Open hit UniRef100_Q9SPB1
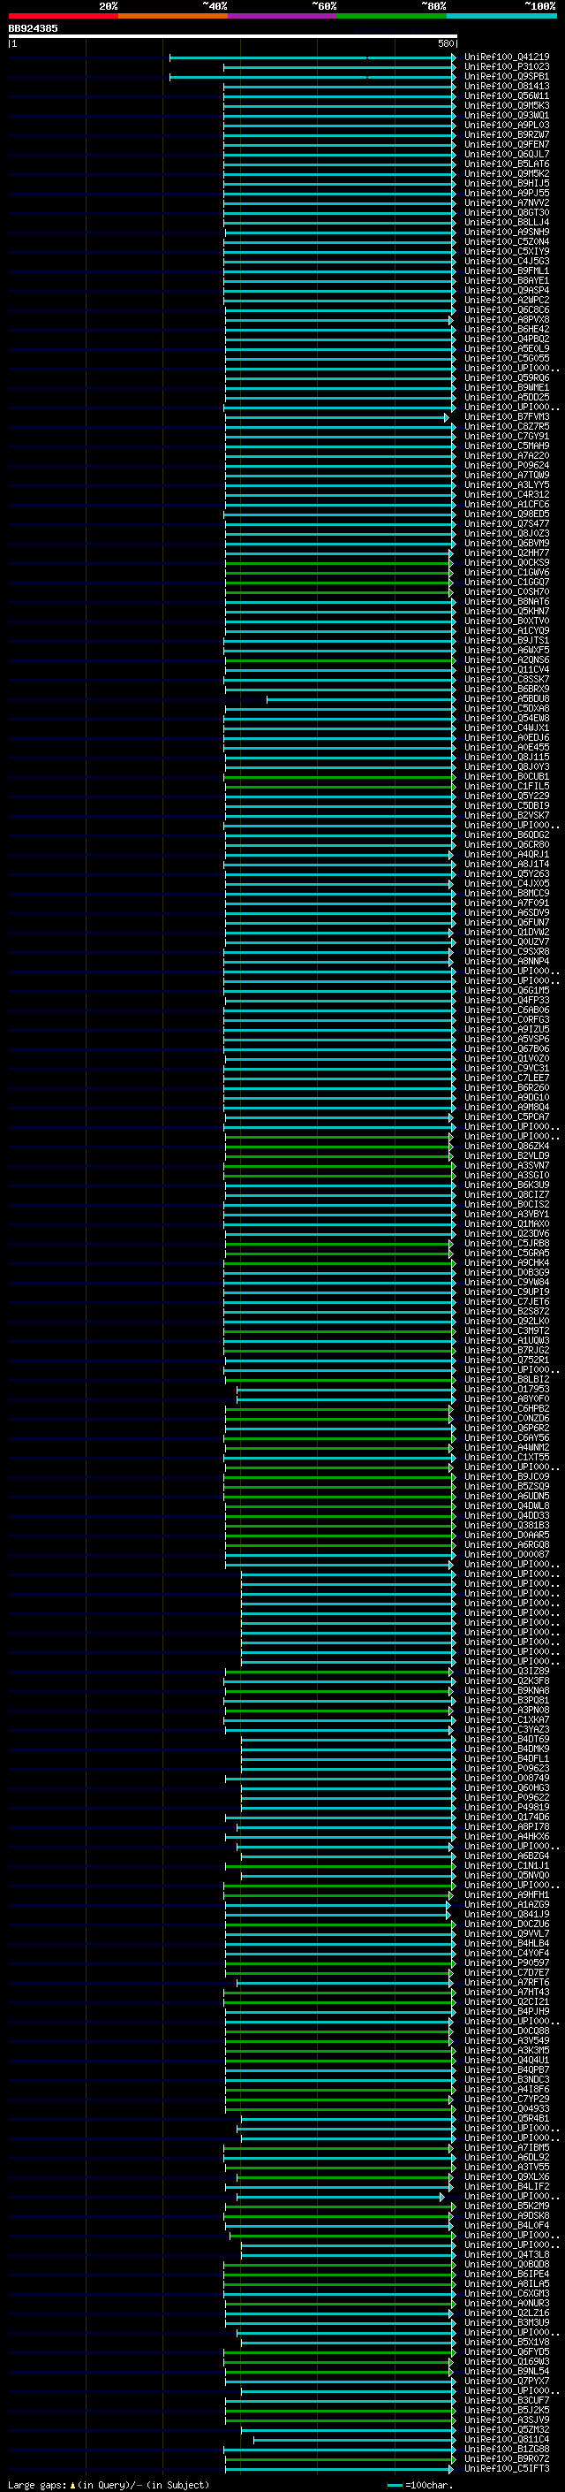Image resolution: width=565 pixels, height=2492 pixels. 506,76
